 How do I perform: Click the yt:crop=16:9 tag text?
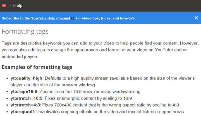[x=24, y=92]
